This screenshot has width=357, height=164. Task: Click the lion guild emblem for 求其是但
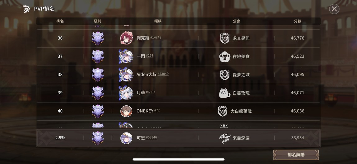(x=225, y=38)
